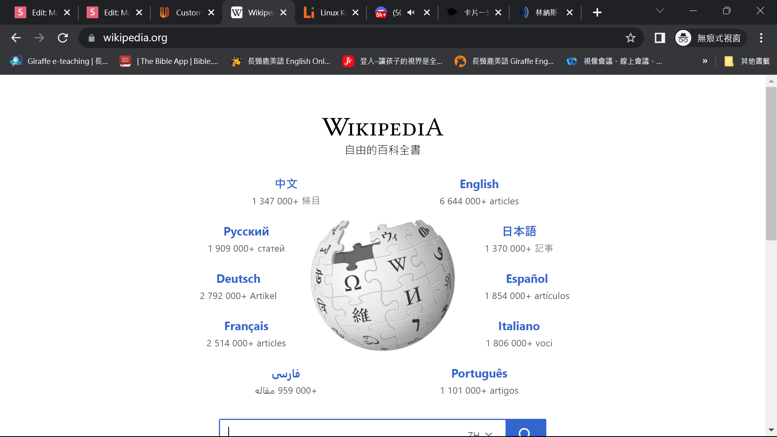The height and width of the screenshot is (437, 777).
Task: Open a new tab with plus icon
Action: point(597,13)
